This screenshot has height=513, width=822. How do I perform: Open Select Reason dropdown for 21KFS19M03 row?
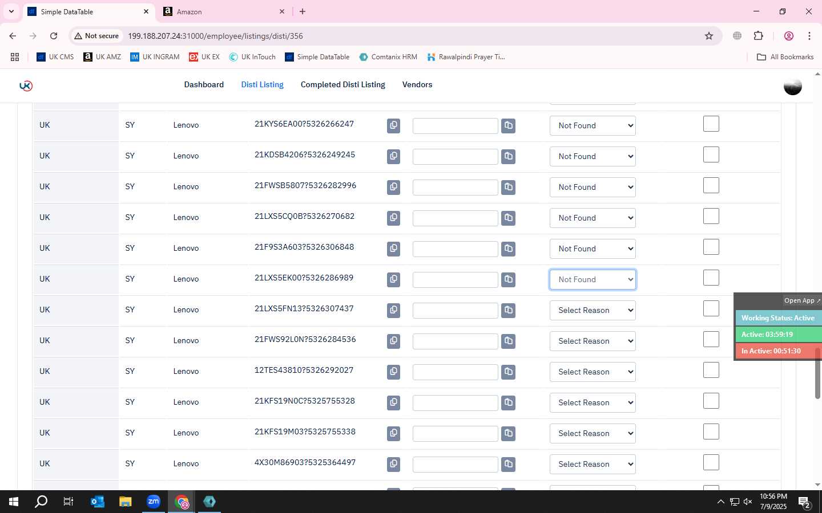(593, 433)
